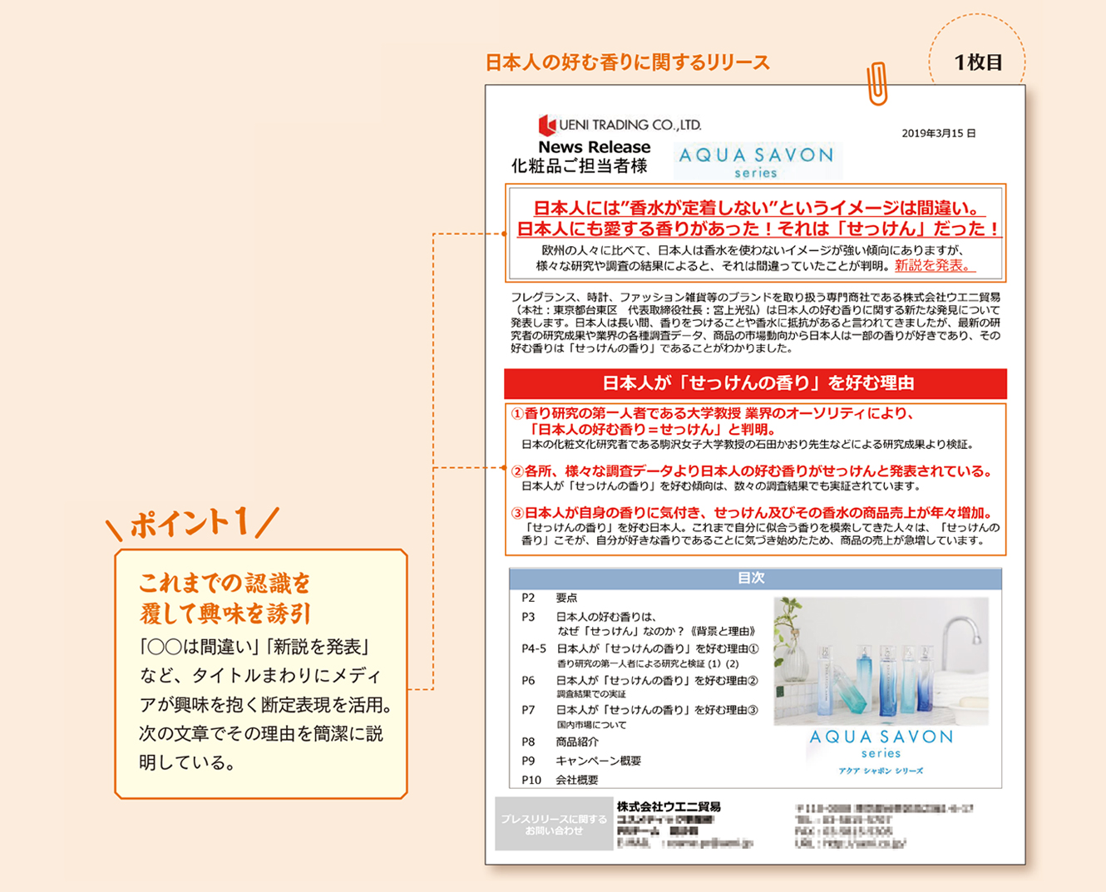Click callout text '「○○は間違い」「新説を発表」'
The width and height of the screenshot is (1106, 892).
coord(254,647)
